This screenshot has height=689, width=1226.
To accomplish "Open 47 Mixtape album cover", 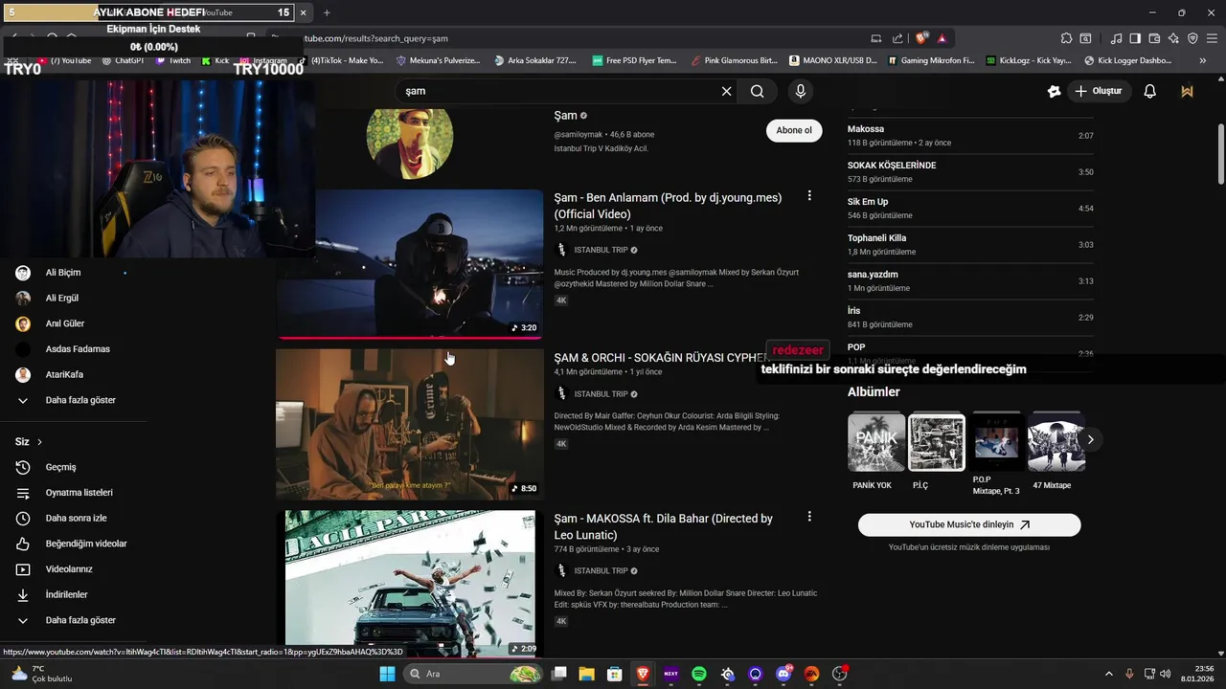I will click(1056, 442).
